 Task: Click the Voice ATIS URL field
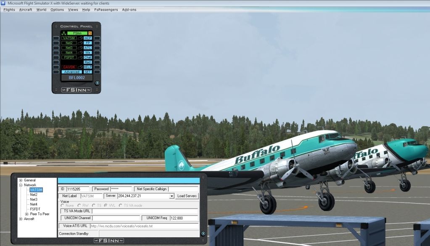[144, 226]
